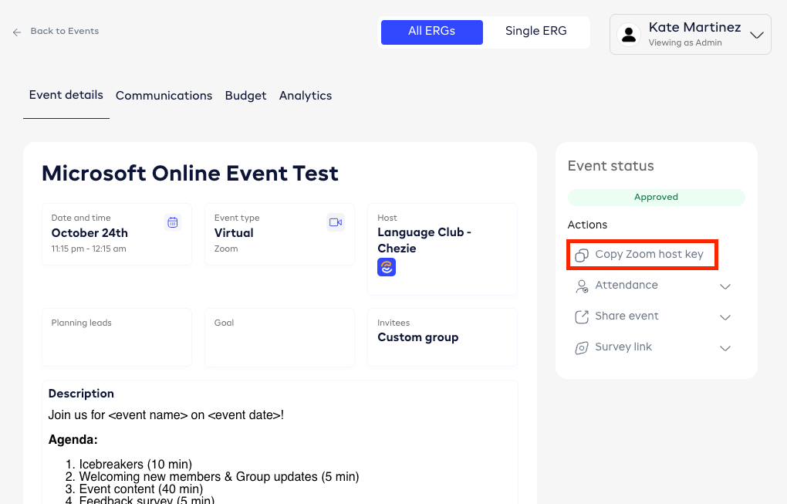Click the Share event icon

[x=582, y=316]
